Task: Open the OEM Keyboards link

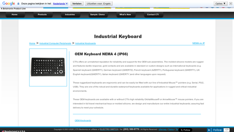Action: coord(83,121)
